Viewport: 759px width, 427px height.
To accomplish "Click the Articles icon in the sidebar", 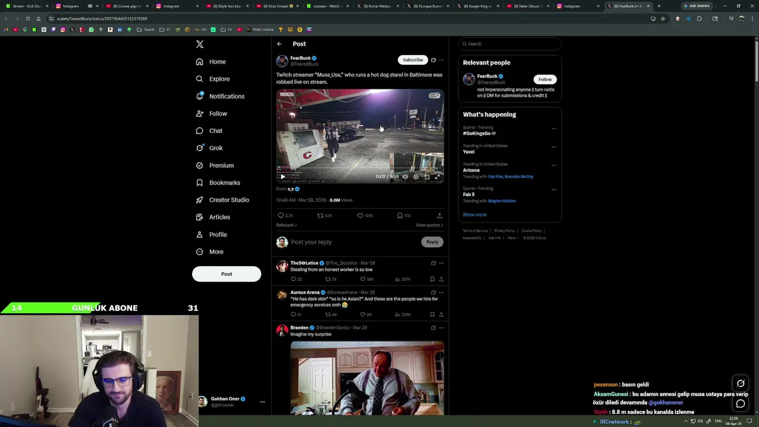I will click(199, 217).
